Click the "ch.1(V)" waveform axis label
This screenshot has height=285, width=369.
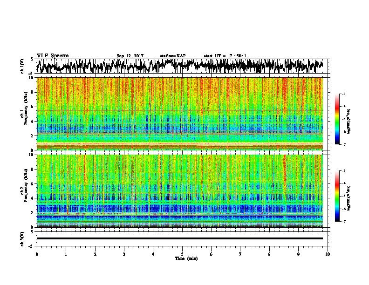tap(22, 66)
